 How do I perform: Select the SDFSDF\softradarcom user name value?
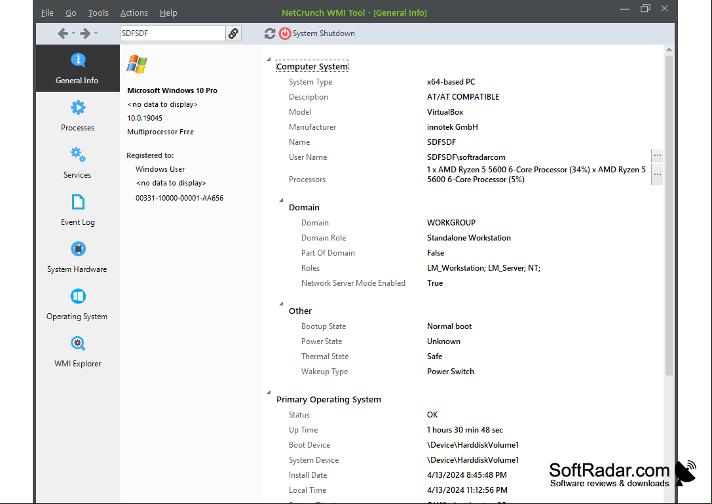click(x=466, y=157)
